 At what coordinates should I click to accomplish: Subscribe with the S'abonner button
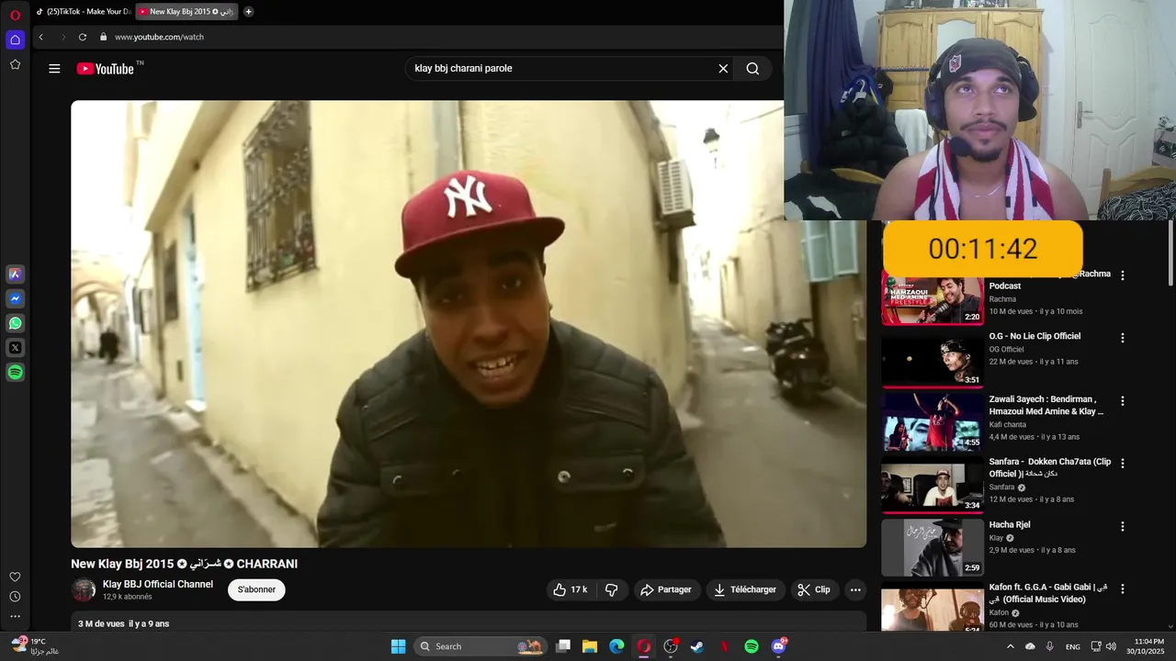(256, 589)
